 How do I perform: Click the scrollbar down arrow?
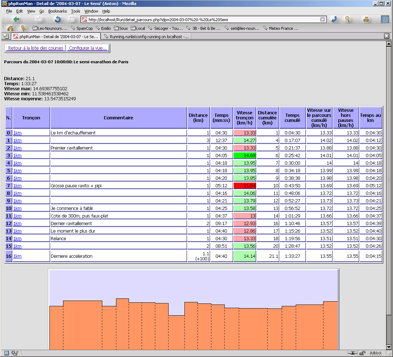tap(389, 347)
